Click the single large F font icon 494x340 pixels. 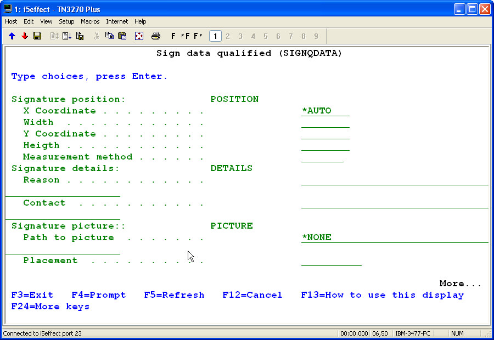click(x=173, y=36)
